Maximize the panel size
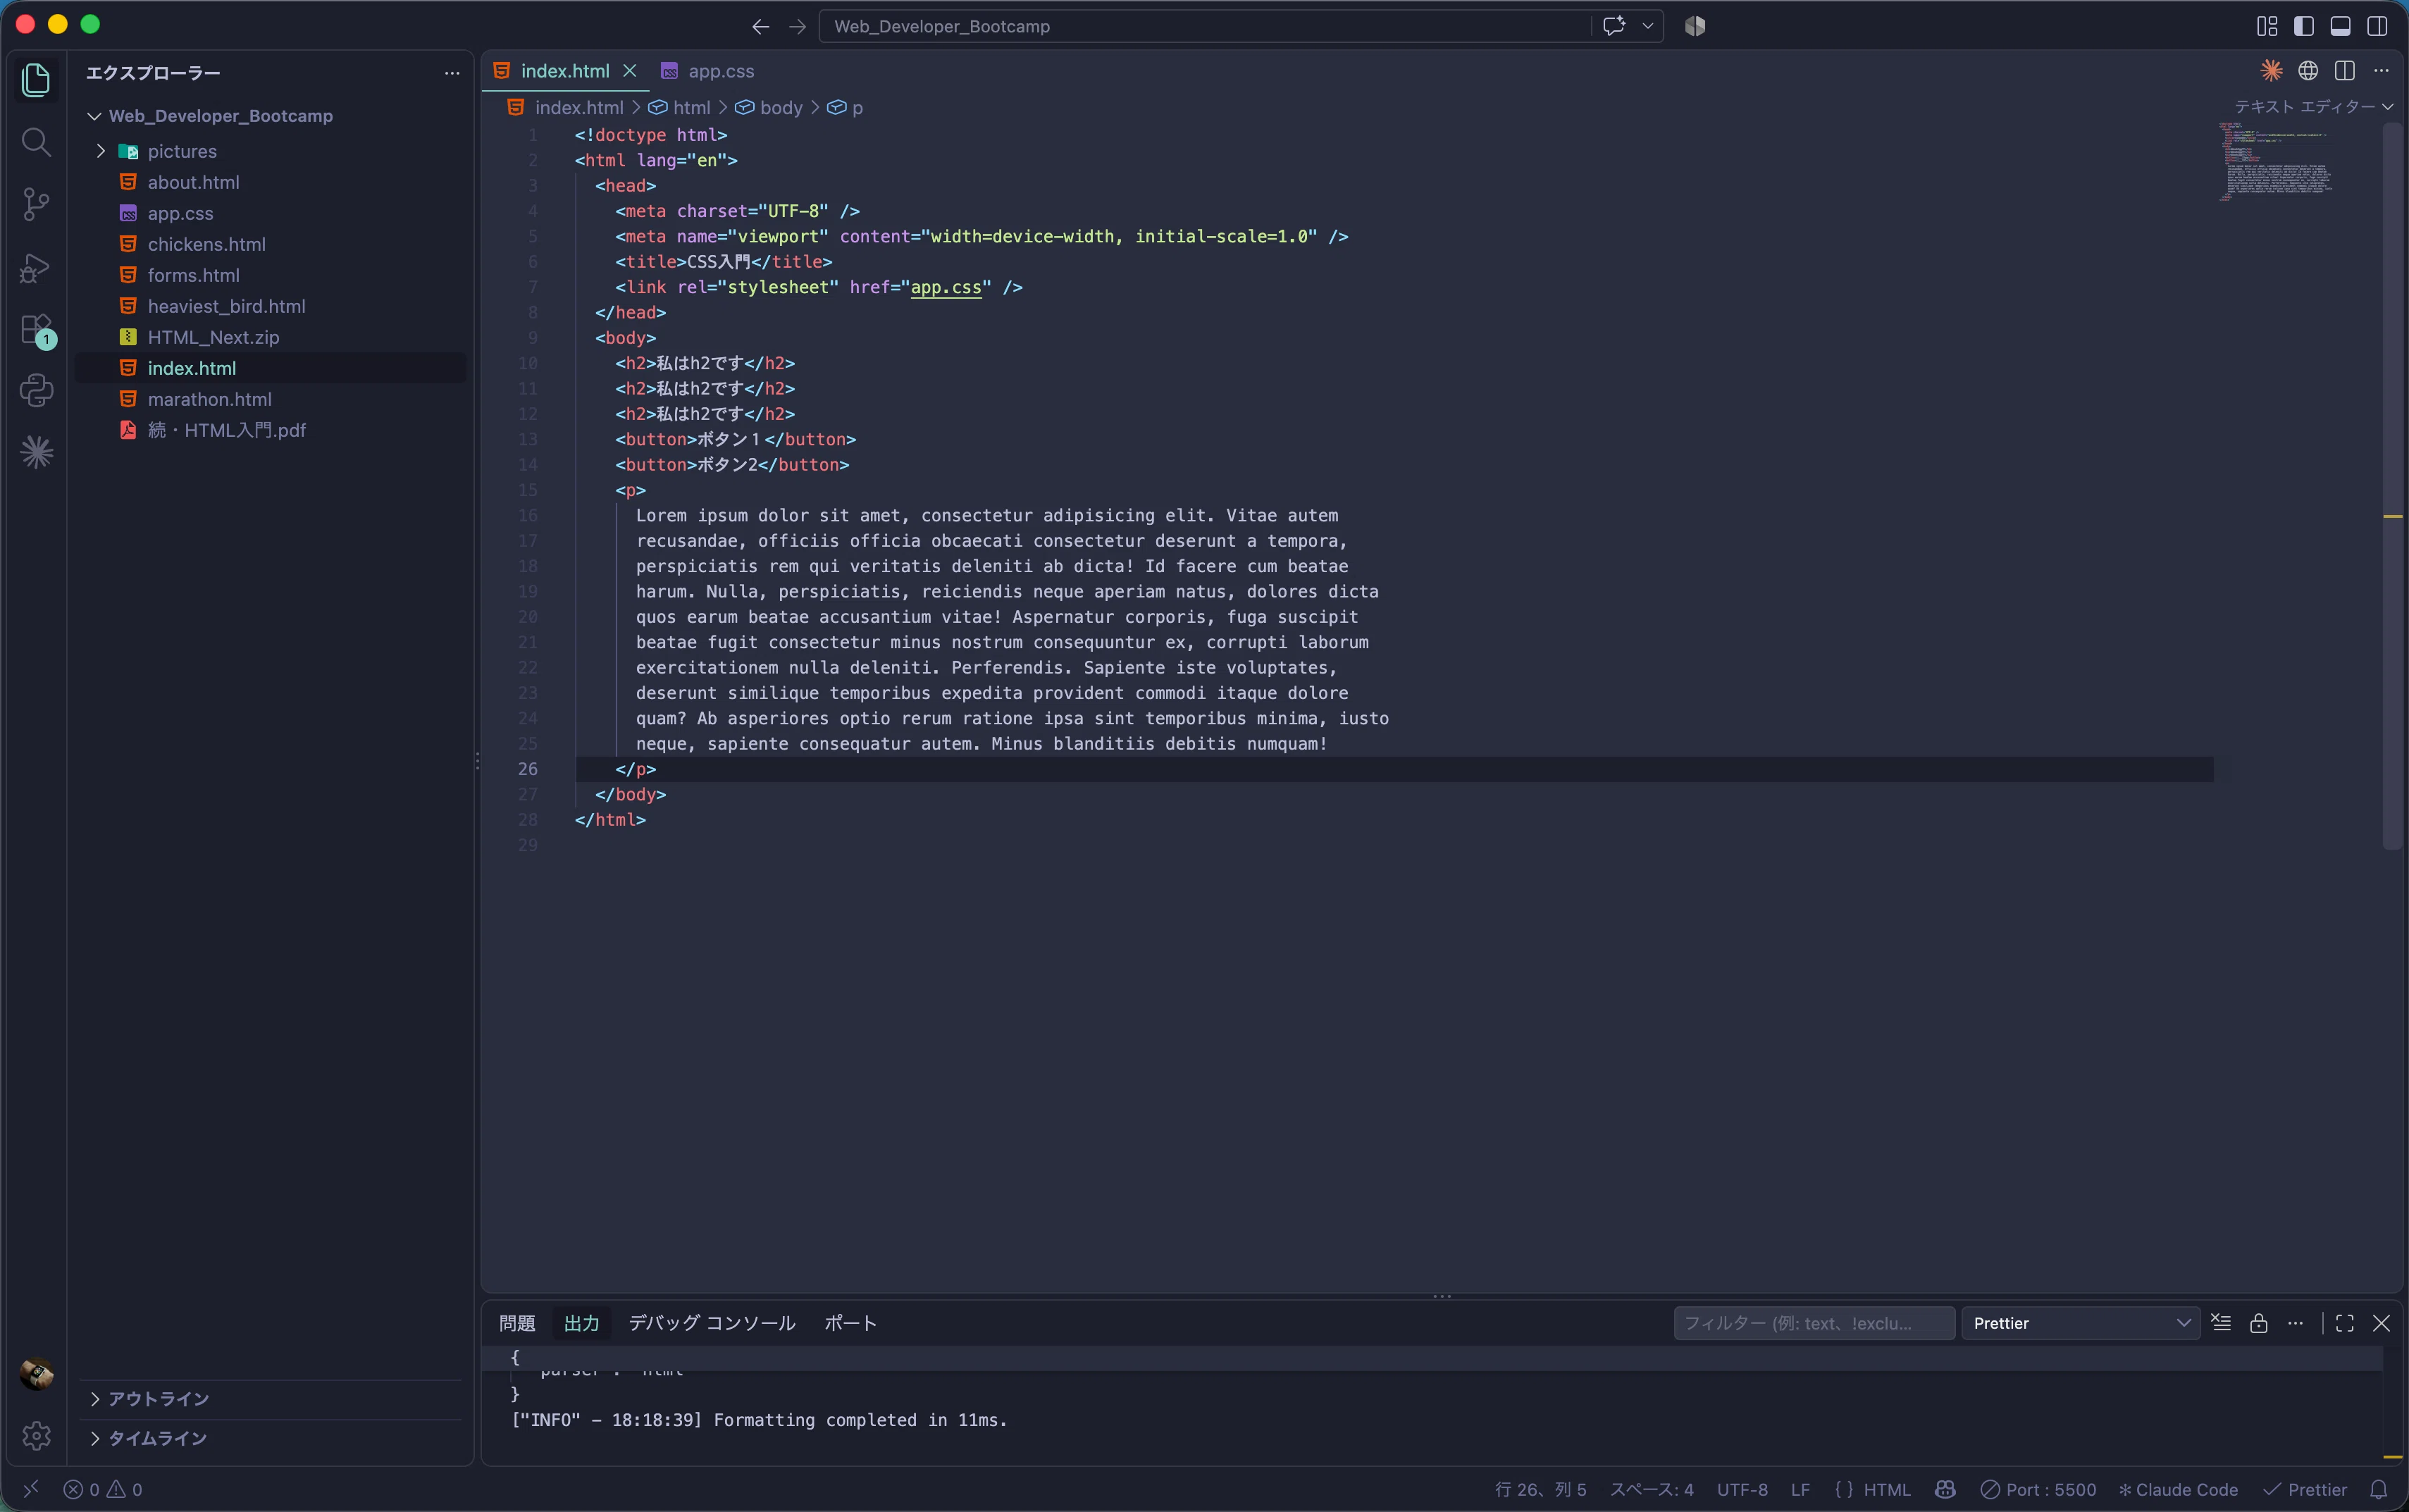This screenshot has width=2409, height=1512. [2345, 1322]
